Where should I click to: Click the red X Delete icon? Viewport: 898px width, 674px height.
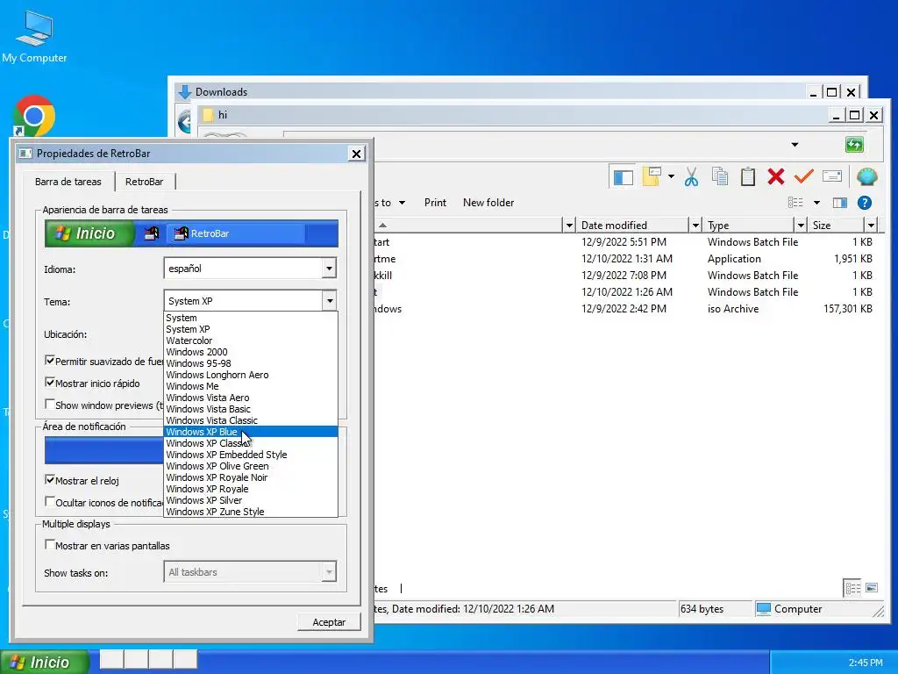776,176
